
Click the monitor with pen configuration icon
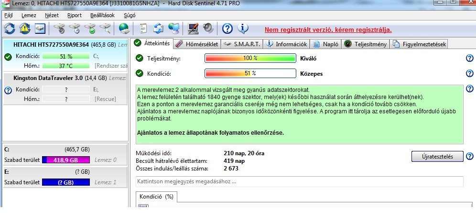(193, 29)
